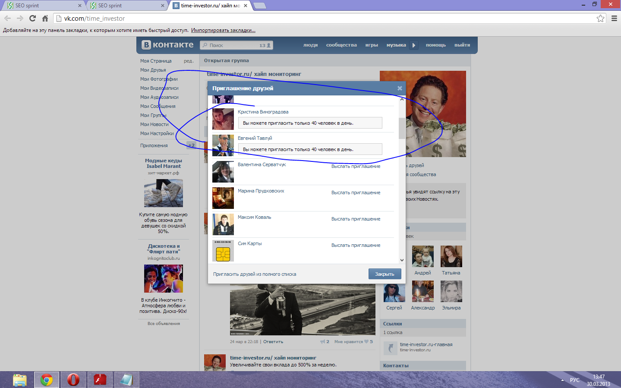Open Isabel Marant sneakers ad image
This screenshot has width=621, height=388.
click(x=164, y=193)
